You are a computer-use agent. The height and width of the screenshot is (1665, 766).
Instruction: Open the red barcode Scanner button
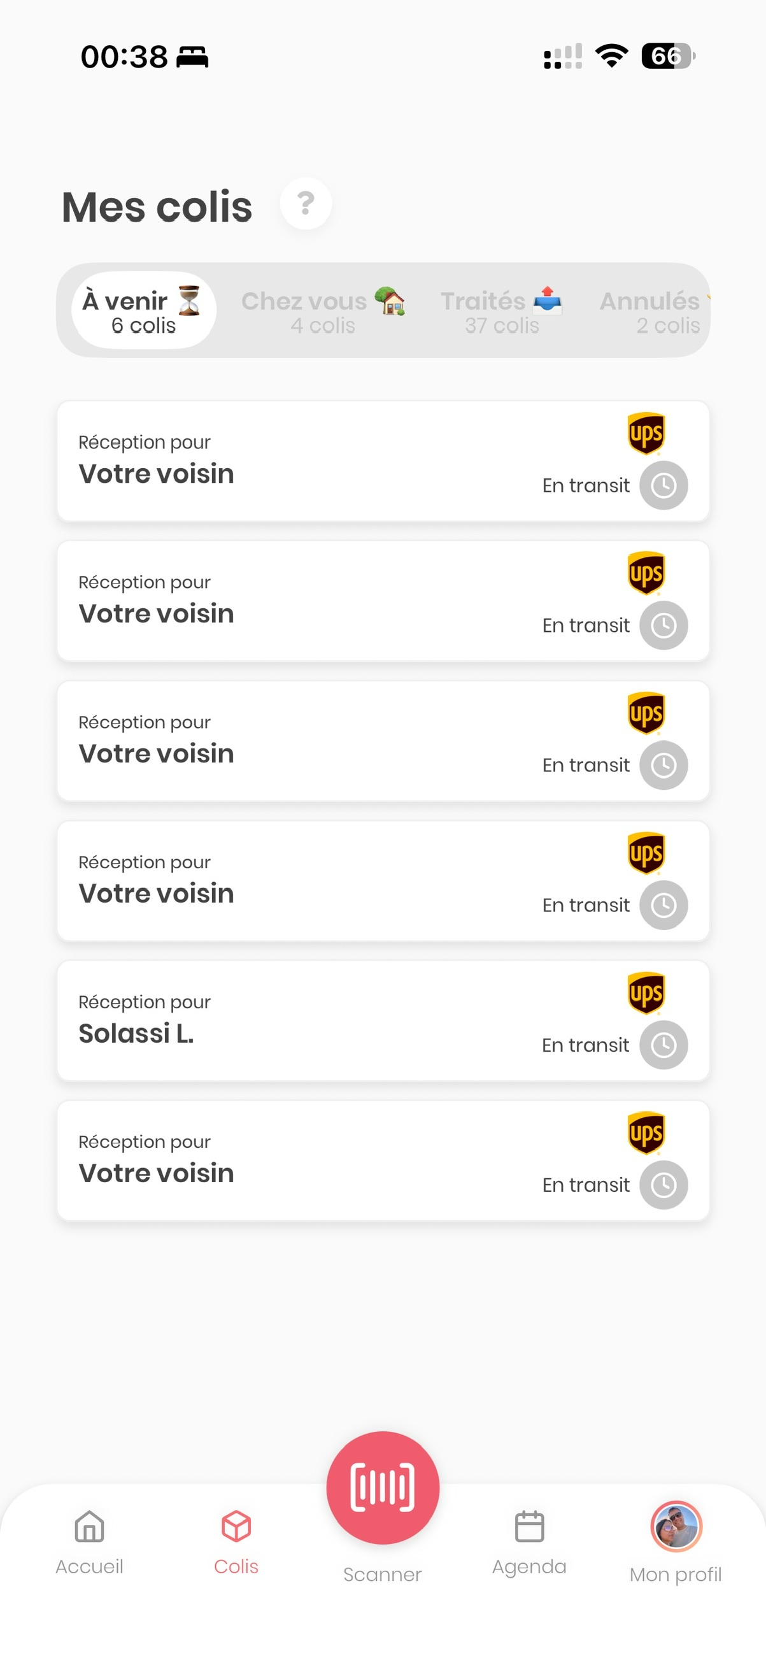click(x=382, y=1487)
